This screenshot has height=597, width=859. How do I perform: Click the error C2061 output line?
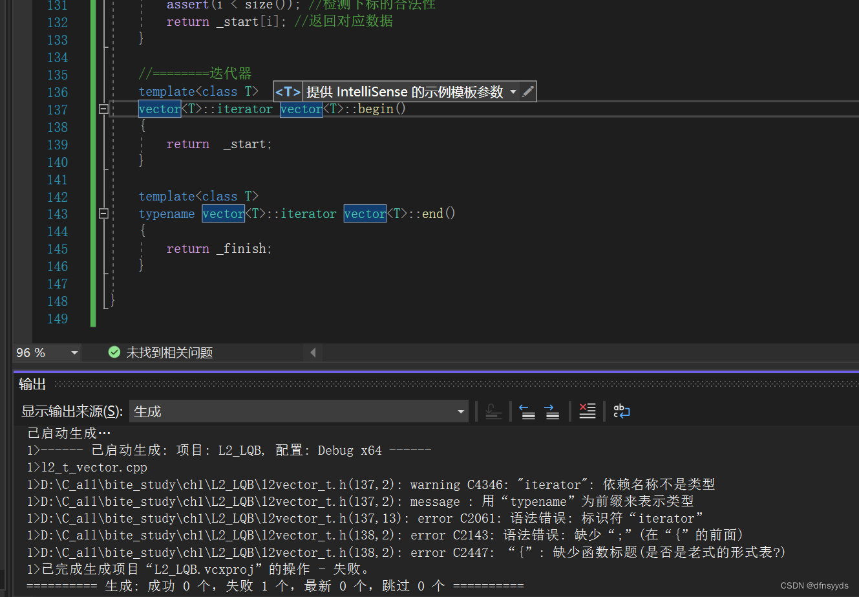(365, 518)
